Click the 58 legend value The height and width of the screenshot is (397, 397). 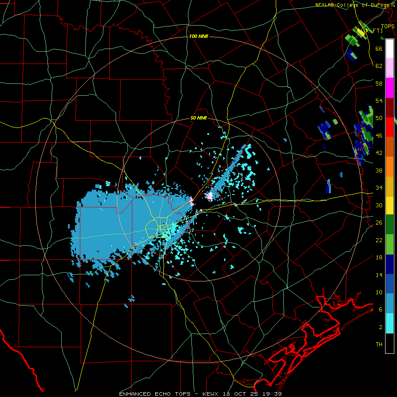coord(379,83)
